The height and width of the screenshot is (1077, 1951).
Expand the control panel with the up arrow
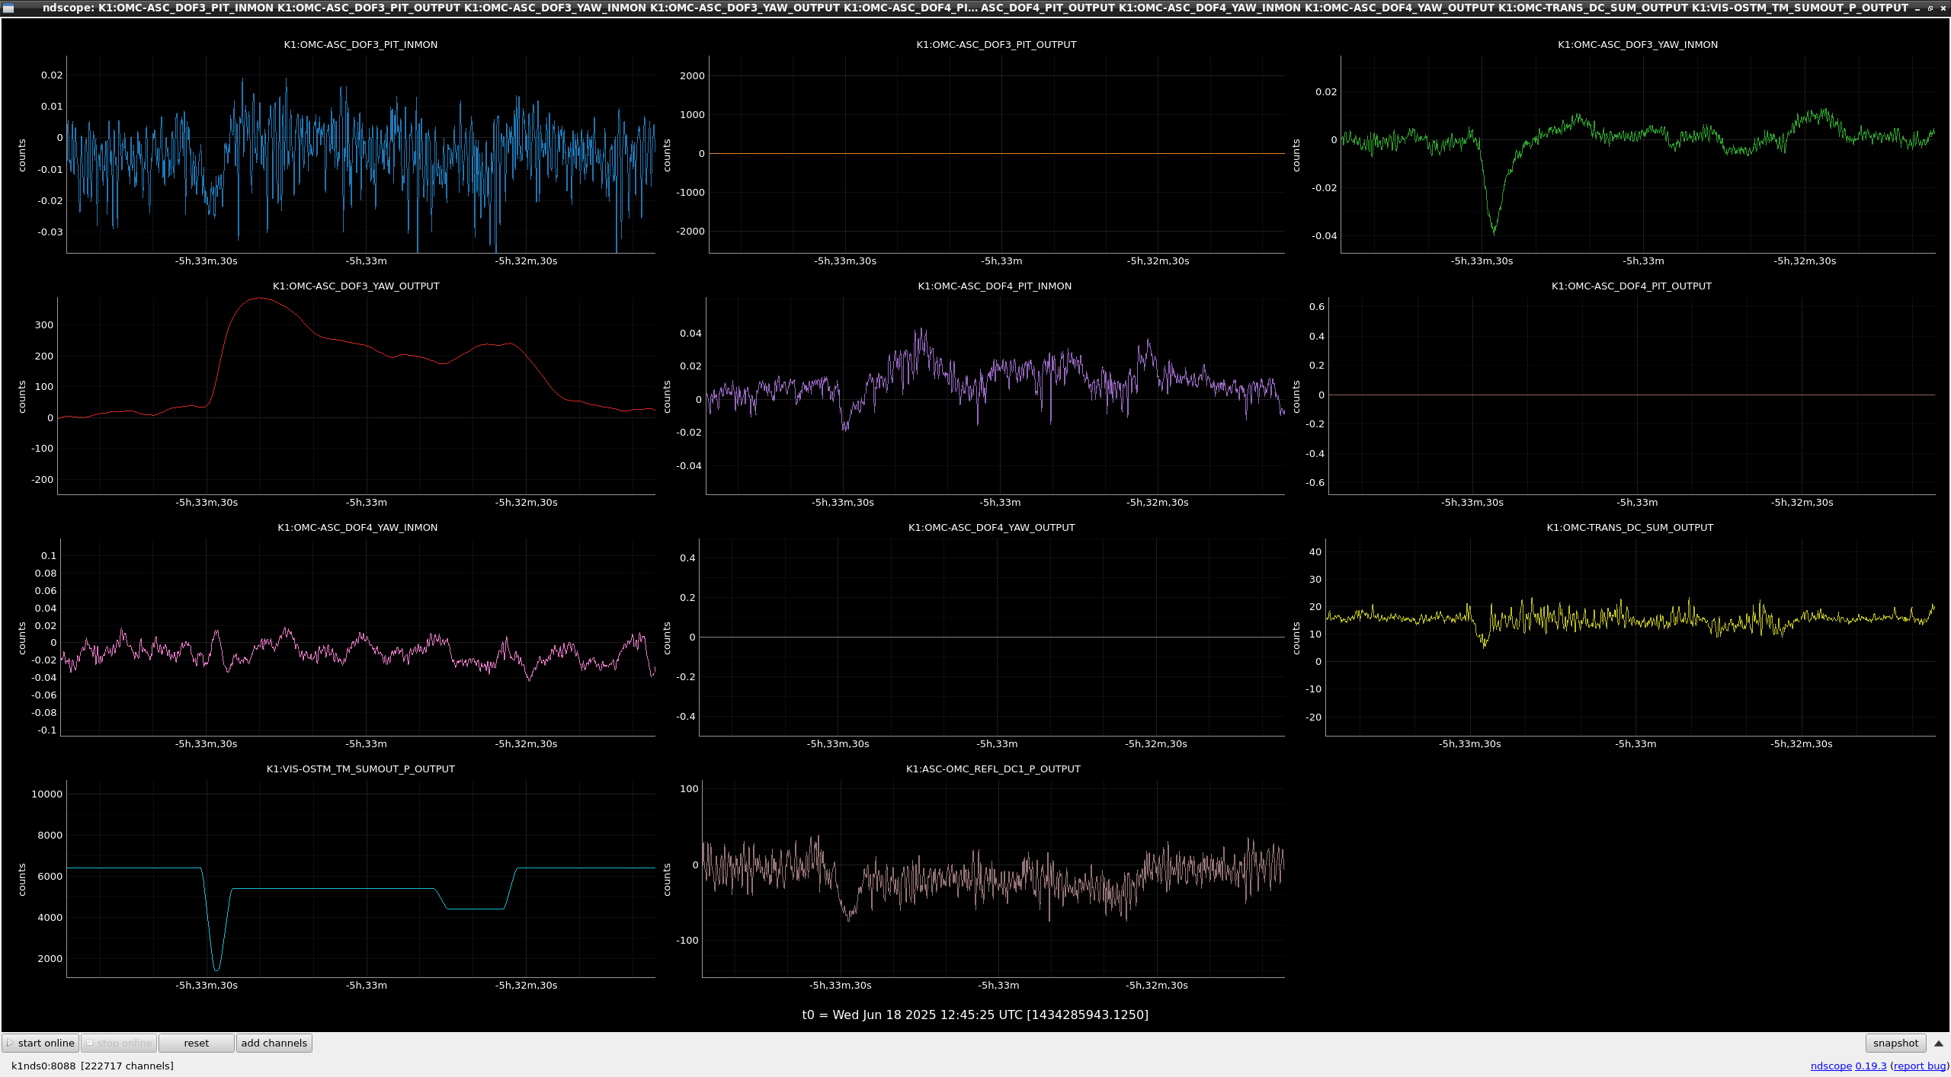(x=1939, y=1043)
